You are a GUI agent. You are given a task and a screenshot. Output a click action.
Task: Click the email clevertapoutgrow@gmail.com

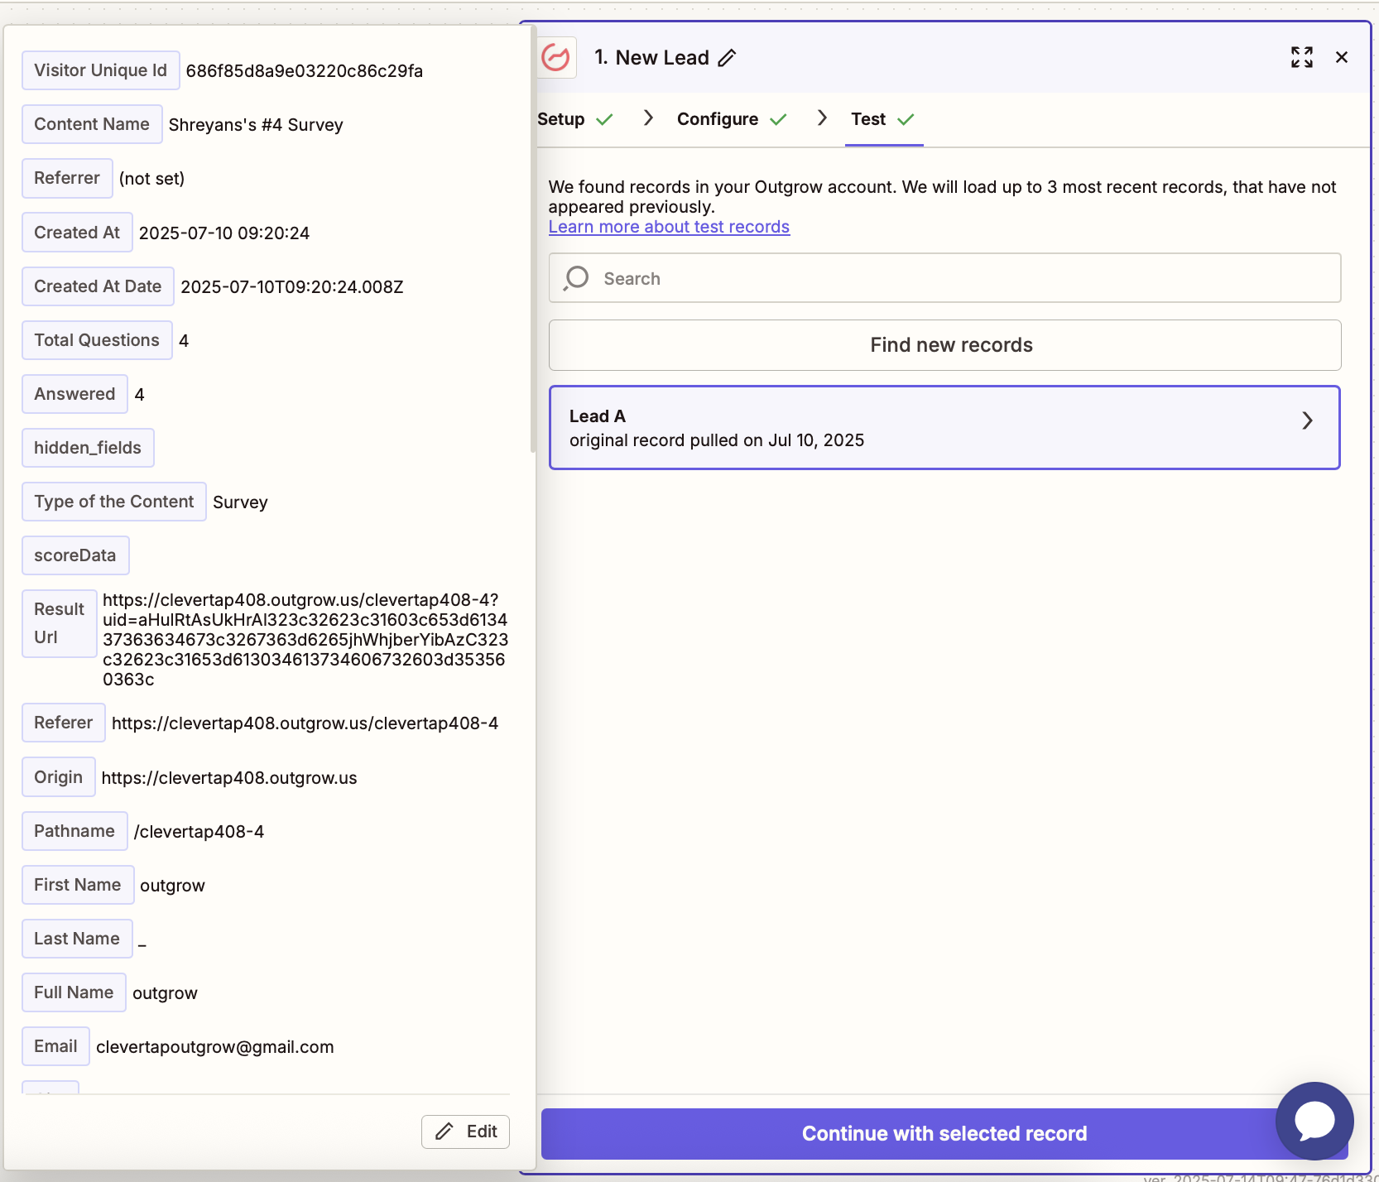pos(215,1047)
